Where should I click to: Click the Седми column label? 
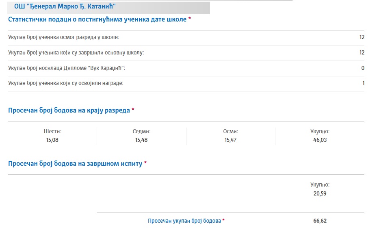coord(141,131)
